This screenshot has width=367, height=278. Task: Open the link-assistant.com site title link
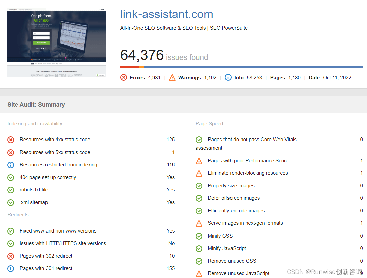click(167, 14)
